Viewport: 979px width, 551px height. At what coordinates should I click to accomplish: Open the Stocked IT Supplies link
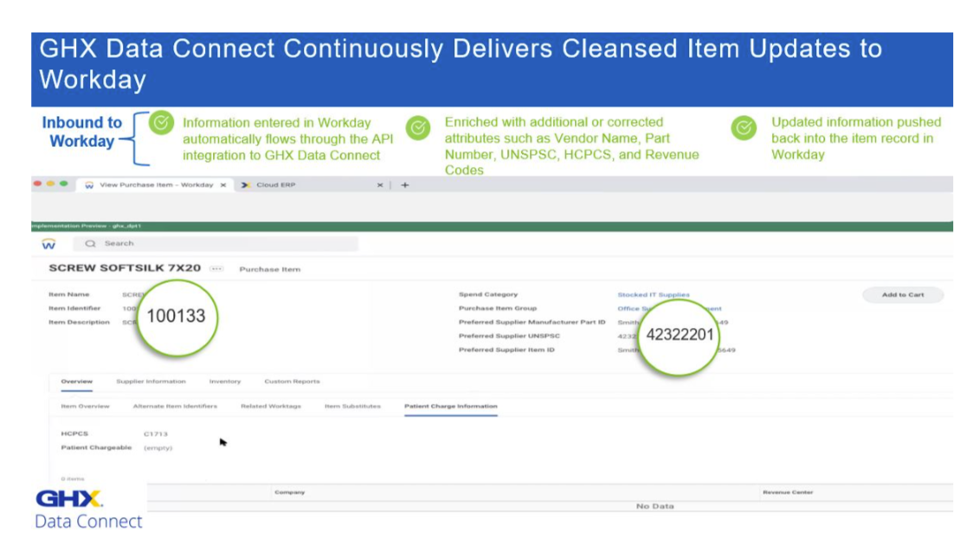pyautogui.click(x=654, y=294)
